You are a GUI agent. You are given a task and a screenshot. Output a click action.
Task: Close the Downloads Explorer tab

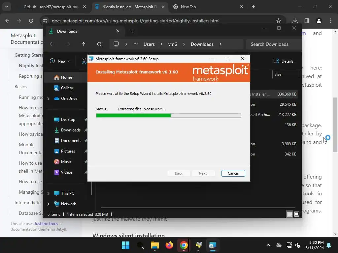tap(118, 31)
